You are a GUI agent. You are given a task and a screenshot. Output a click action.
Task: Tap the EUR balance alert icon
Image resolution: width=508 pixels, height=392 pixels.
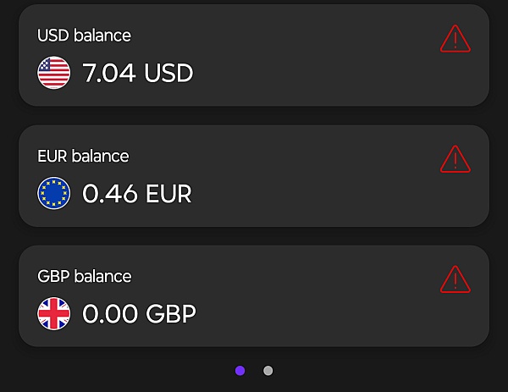(x=455, y=159)
